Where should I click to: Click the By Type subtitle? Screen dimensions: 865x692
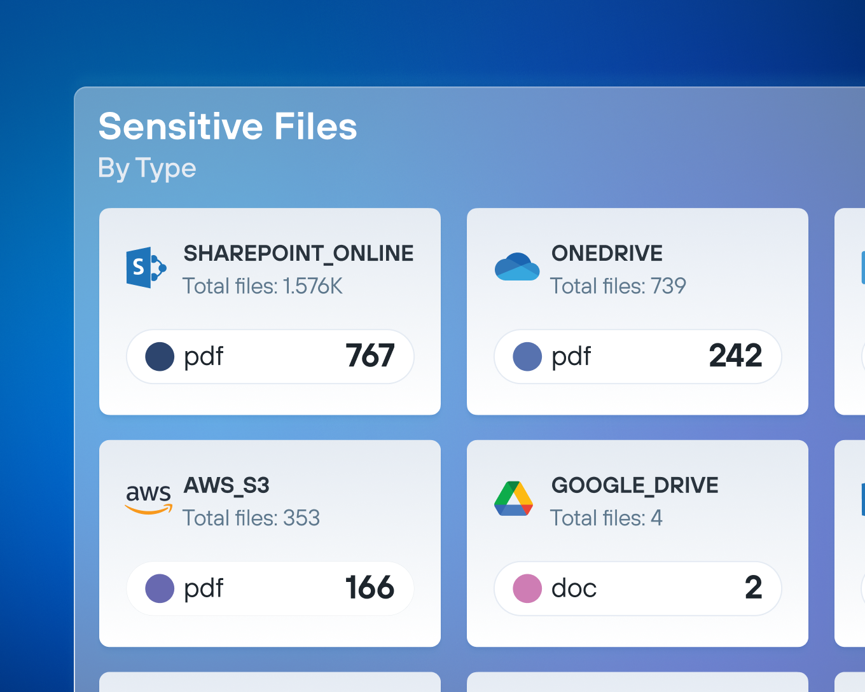pyautogui.click(x=147, y=168)
